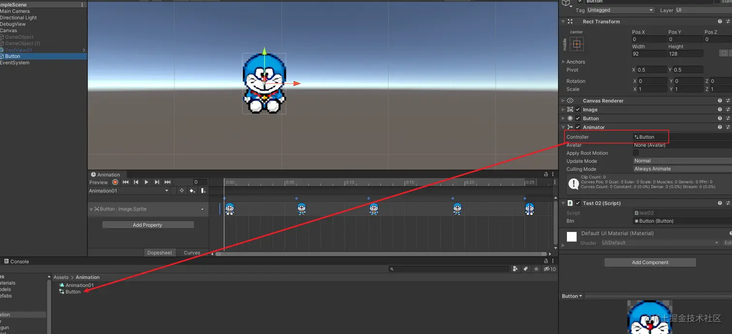This screenshot has height=334, width=732.
Task: Select the Animator component icon in Inspector
Action: (x=570, y=127)
